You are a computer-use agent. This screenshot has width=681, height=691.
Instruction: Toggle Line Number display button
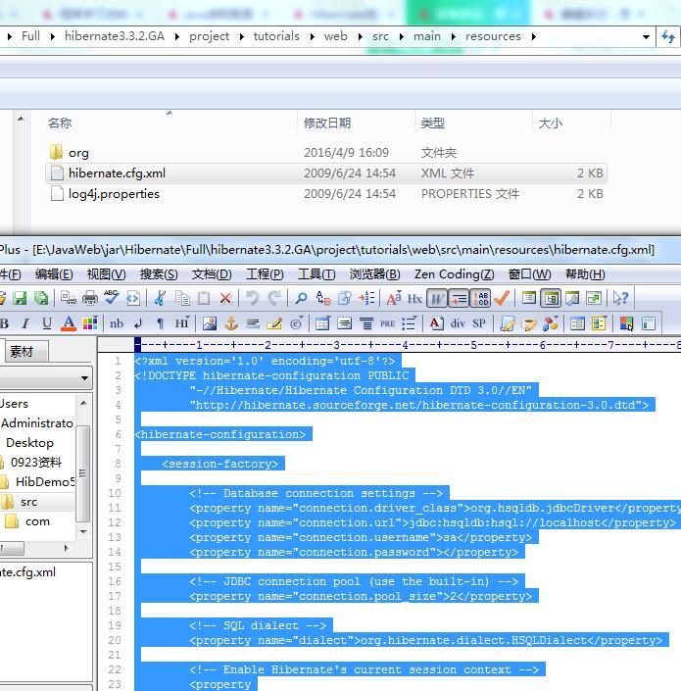point(480,298)
